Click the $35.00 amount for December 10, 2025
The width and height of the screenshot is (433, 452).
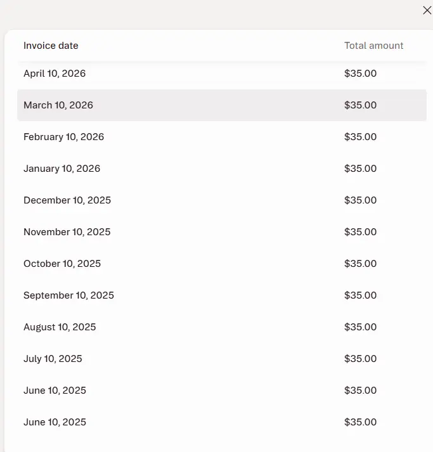point(360,200)
